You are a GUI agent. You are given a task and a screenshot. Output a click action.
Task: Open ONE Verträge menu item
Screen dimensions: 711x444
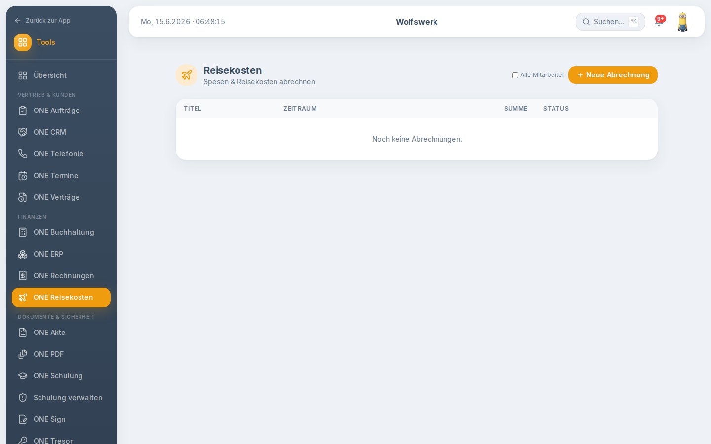point(61,197)
